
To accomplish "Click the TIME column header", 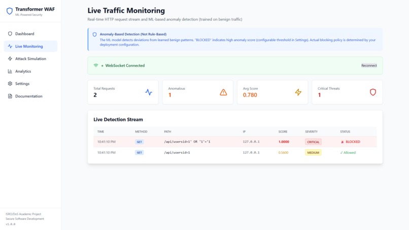I will (x=100, y=132).
